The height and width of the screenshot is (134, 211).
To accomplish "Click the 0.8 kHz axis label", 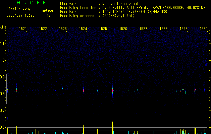I will [x=3, y=94].
